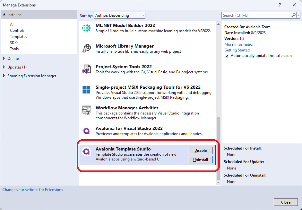Open the Sort by combo box

pos(120,15)
